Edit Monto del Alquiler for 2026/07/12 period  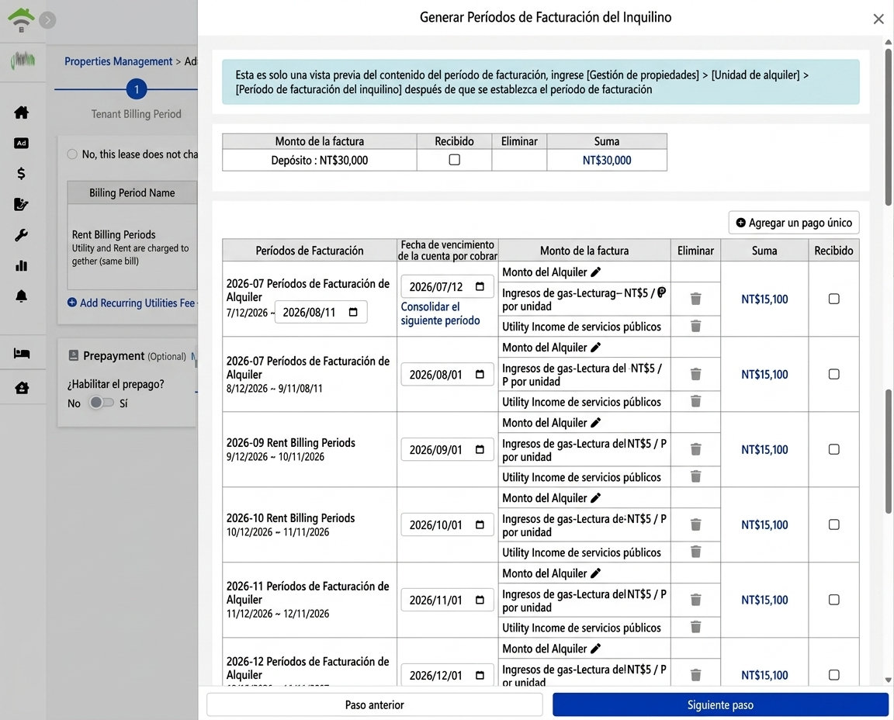point(596,272)
